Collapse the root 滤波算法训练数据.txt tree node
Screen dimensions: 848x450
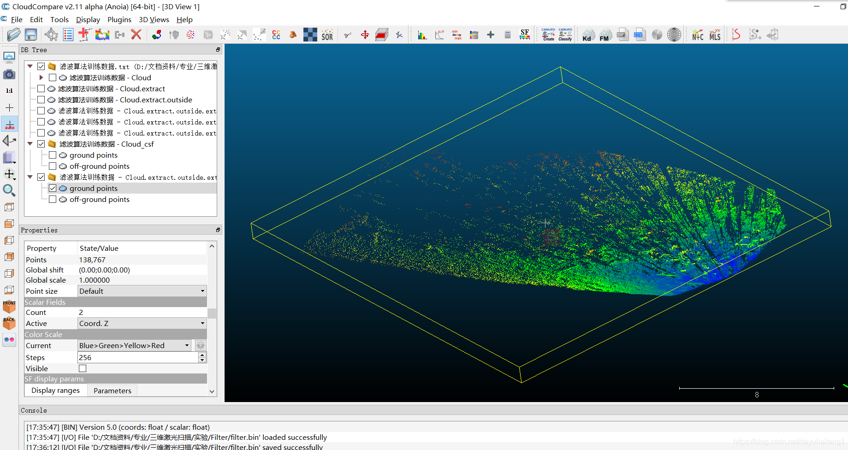click(x=30, y=66)
